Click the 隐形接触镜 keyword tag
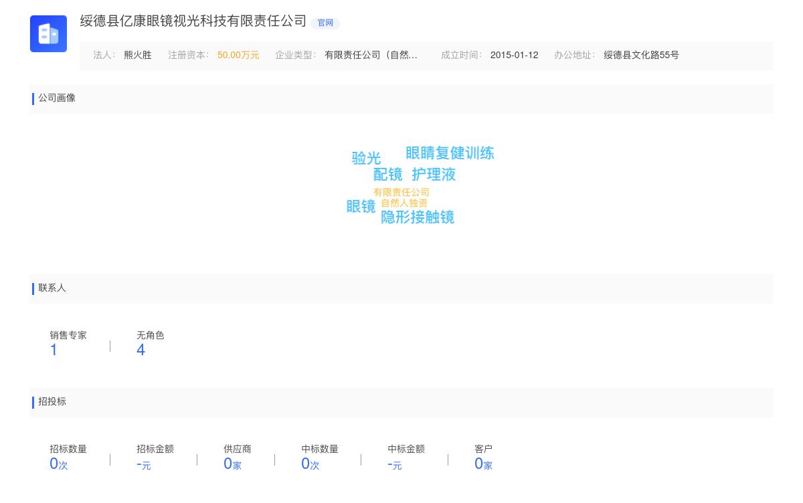The height and width of the screenshot is (503, 803). tap(418, 217)
